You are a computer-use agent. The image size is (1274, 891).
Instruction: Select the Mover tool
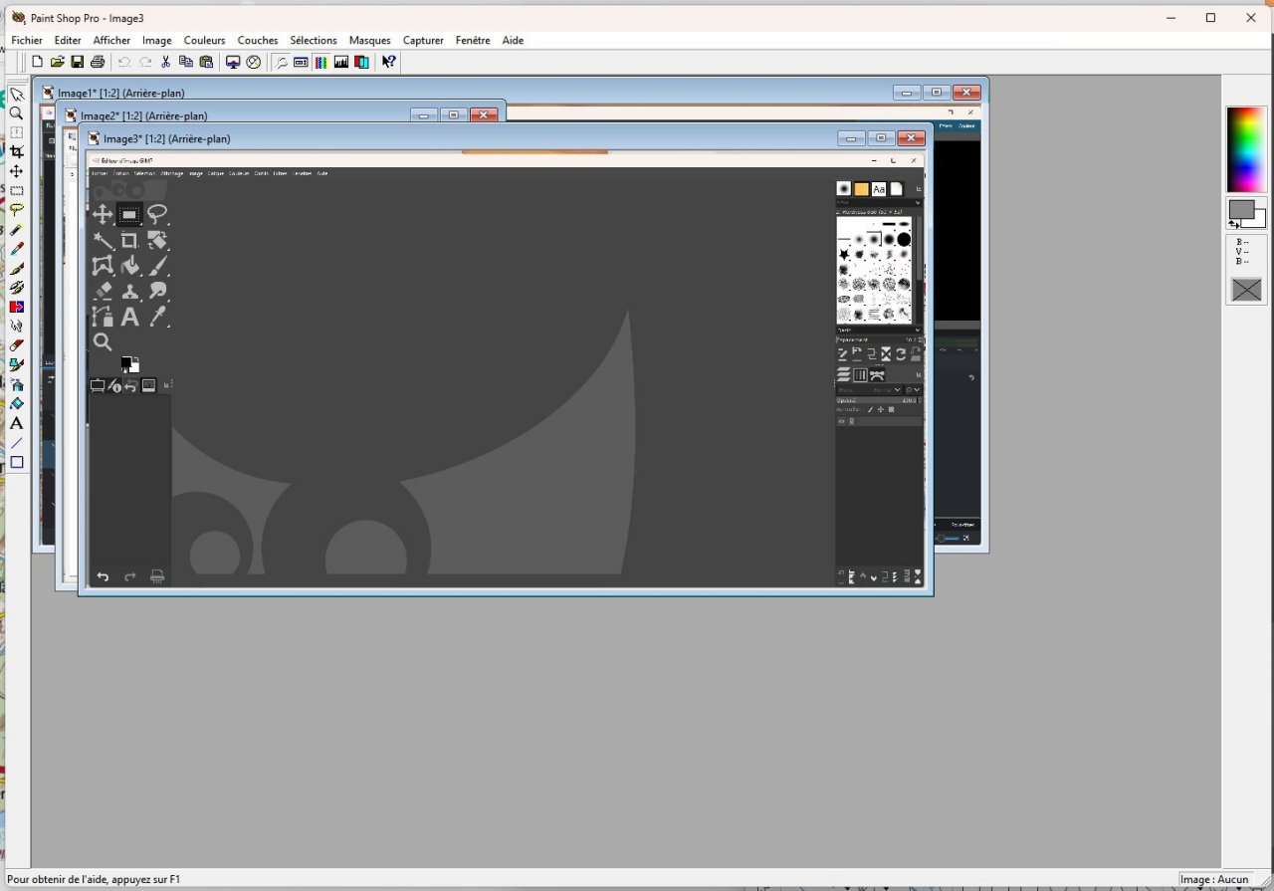tap(16, 171)
